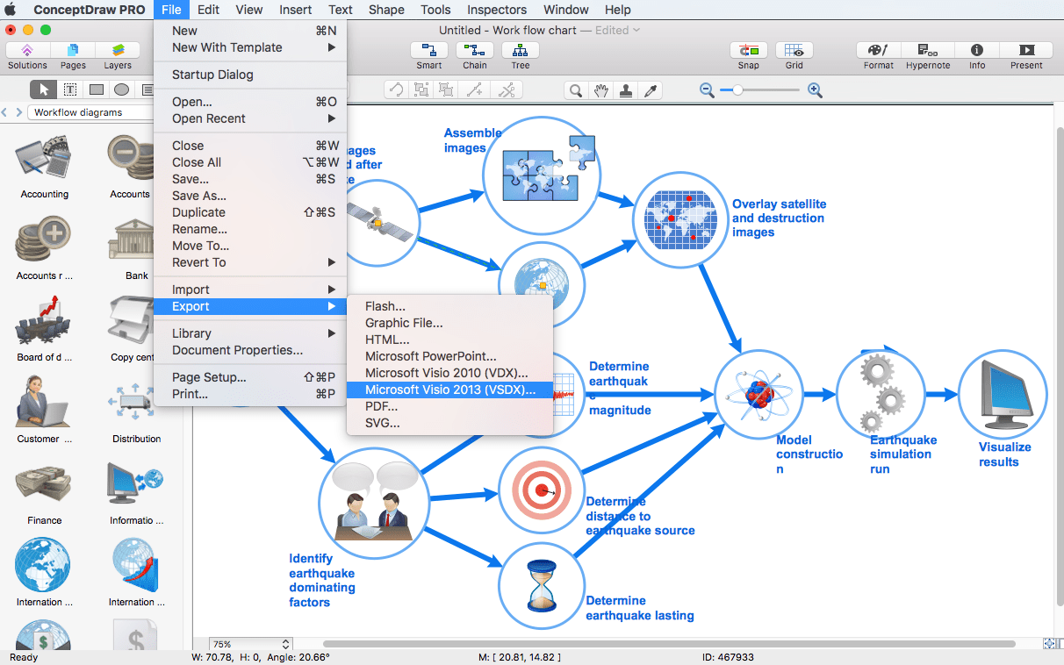
Task: Click Startup Dialog menu entry
Action: [x=250, y=75]
